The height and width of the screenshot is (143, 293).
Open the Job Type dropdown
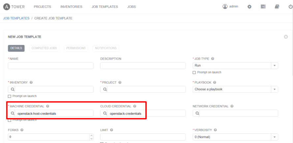coord(235,65)
